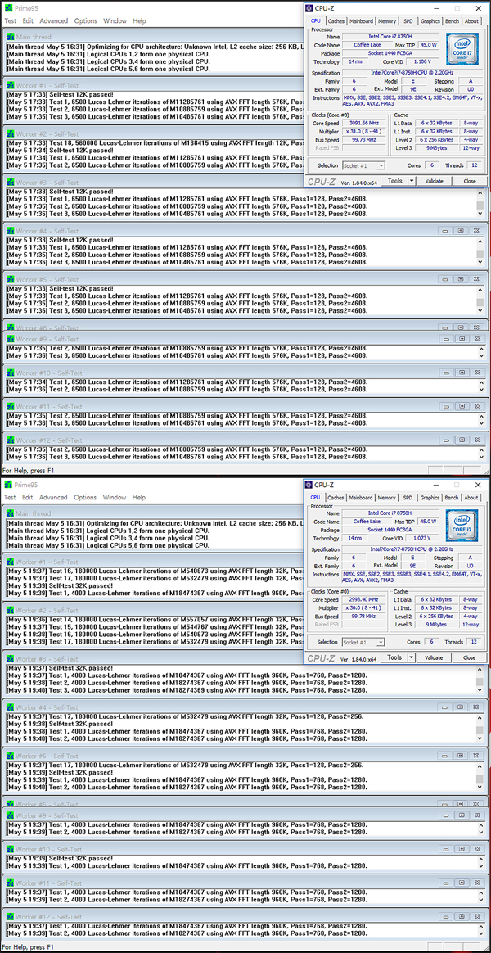Open Socket #1 selection combo in 3091.66 MHz CPU-Z

363,165
